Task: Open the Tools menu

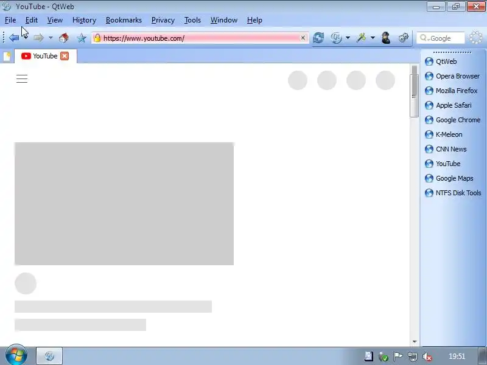Action: point(192,20)
